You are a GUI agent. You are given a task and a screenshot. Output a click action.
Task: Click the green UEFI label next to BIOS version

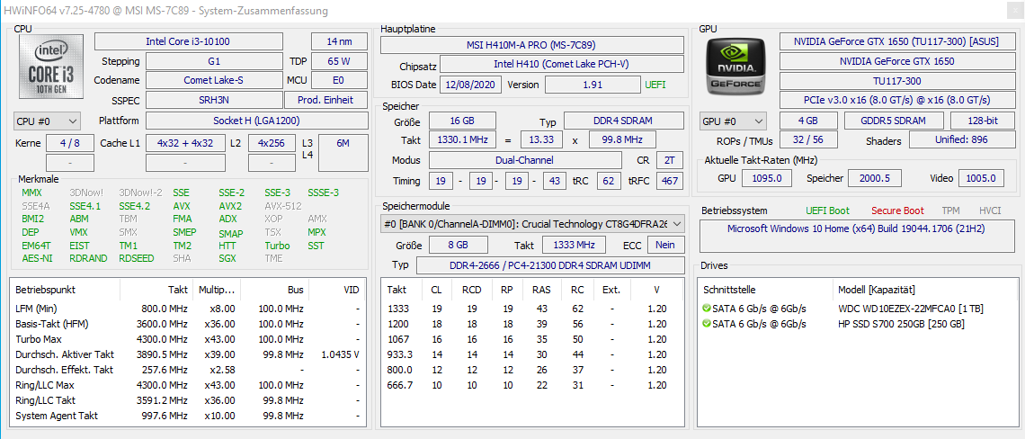[x=655, y=85]
